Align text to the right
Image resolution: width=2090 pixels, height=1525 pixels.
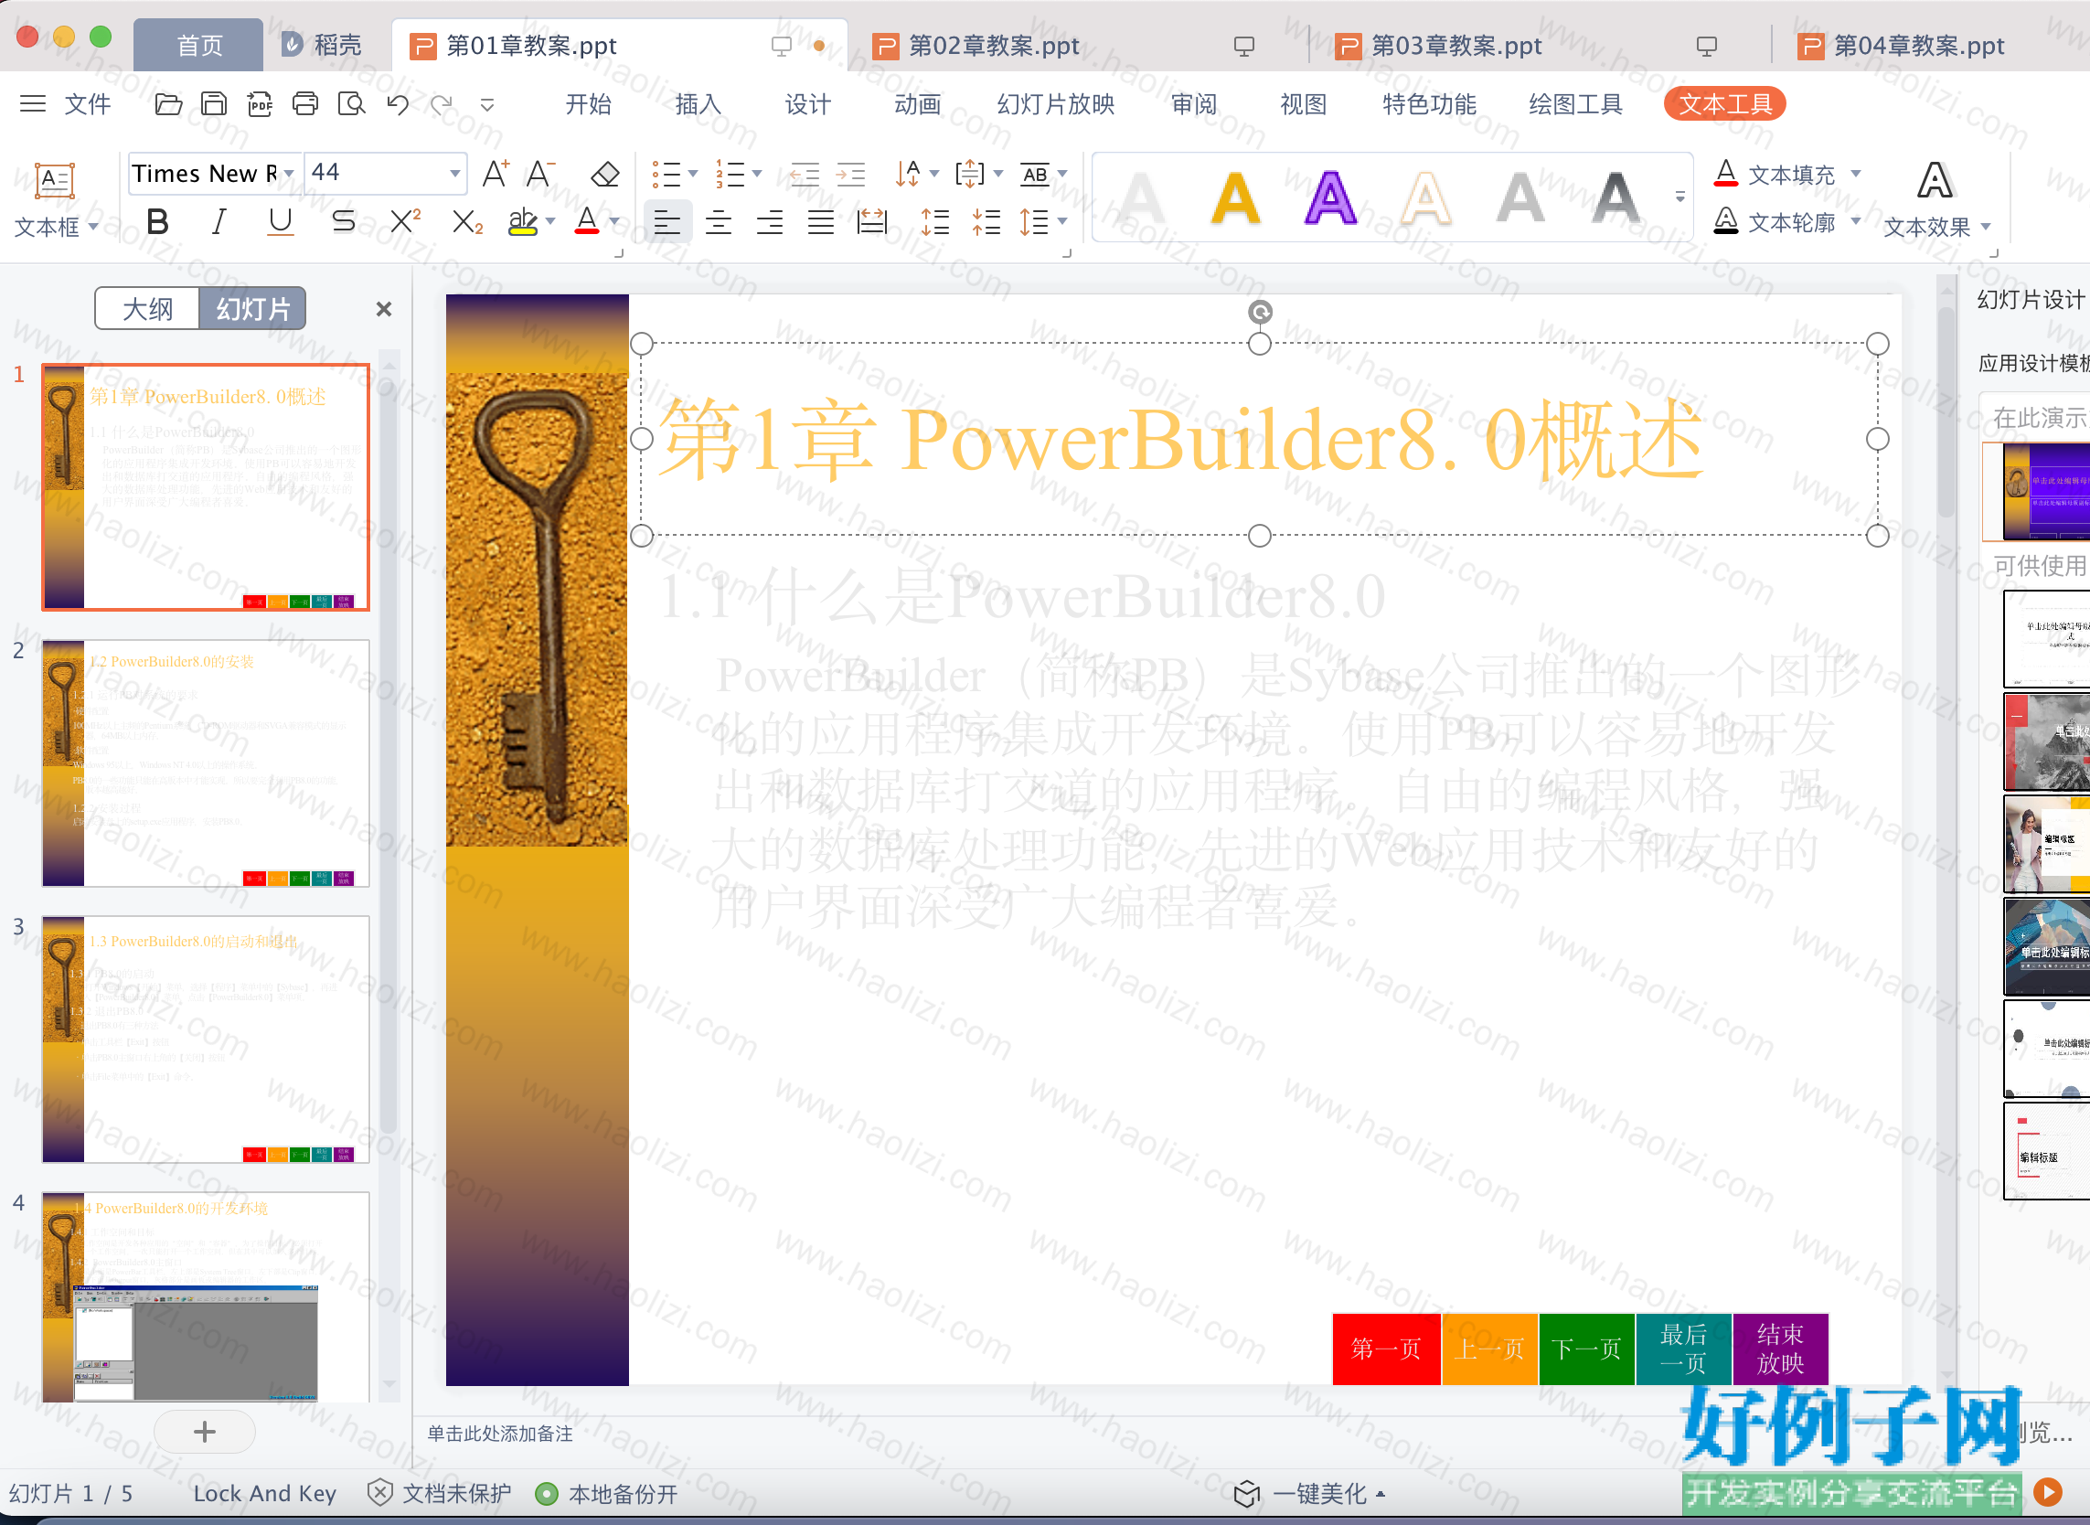tap(769, 221)
